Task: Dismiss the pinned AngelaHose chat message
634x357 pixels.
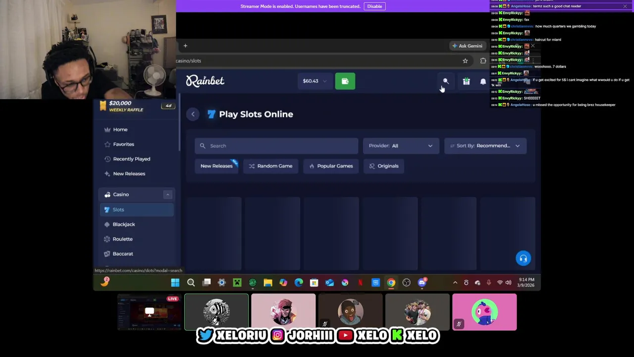Action: coord(625,6)
